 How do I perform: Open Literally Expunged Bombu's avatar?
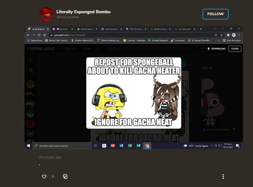tap(46, 14)
